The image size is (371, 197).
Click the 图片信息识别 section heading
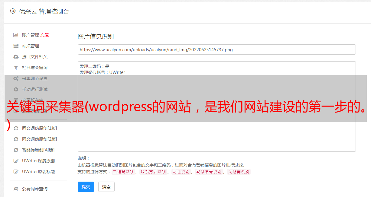[96, 37]
